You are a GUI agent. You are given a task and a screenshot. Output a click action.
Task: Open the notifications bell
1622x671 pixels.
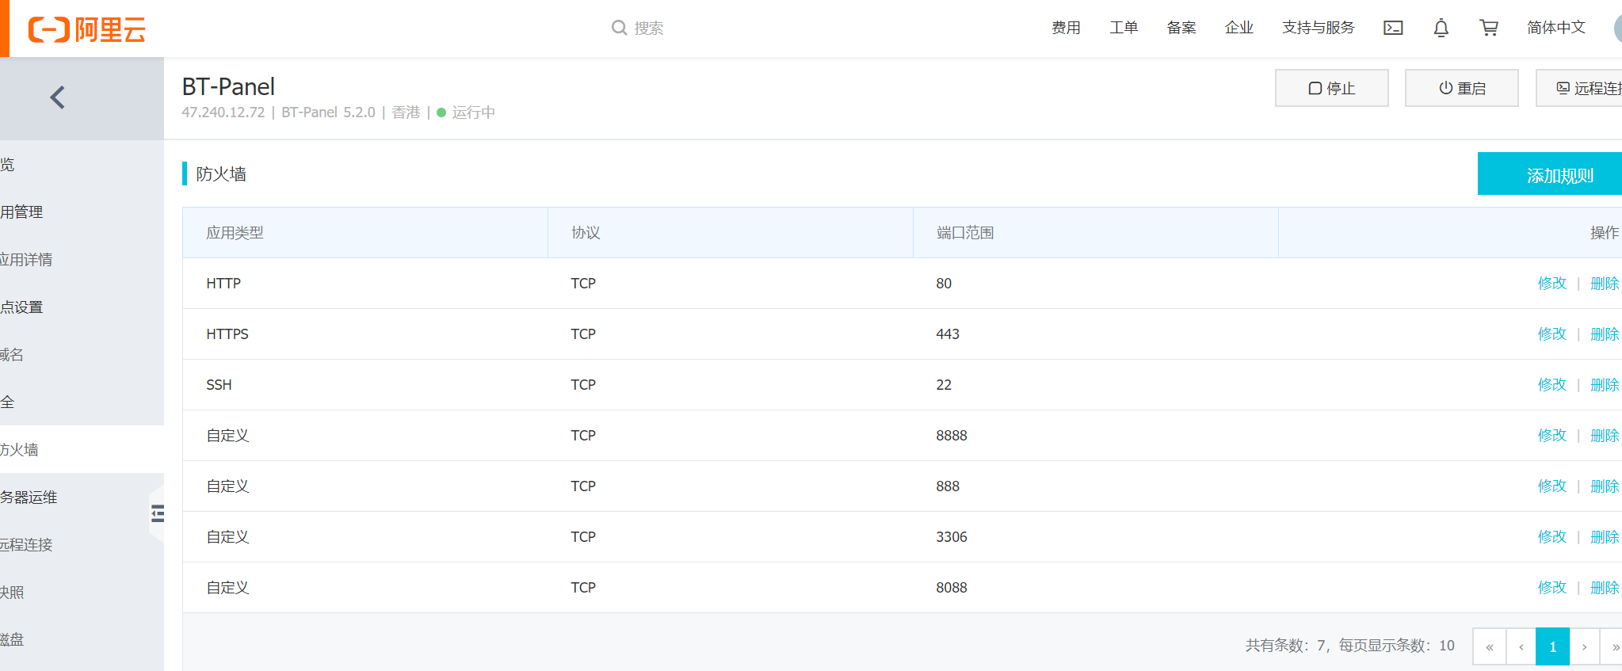(x=1441, y=28)
